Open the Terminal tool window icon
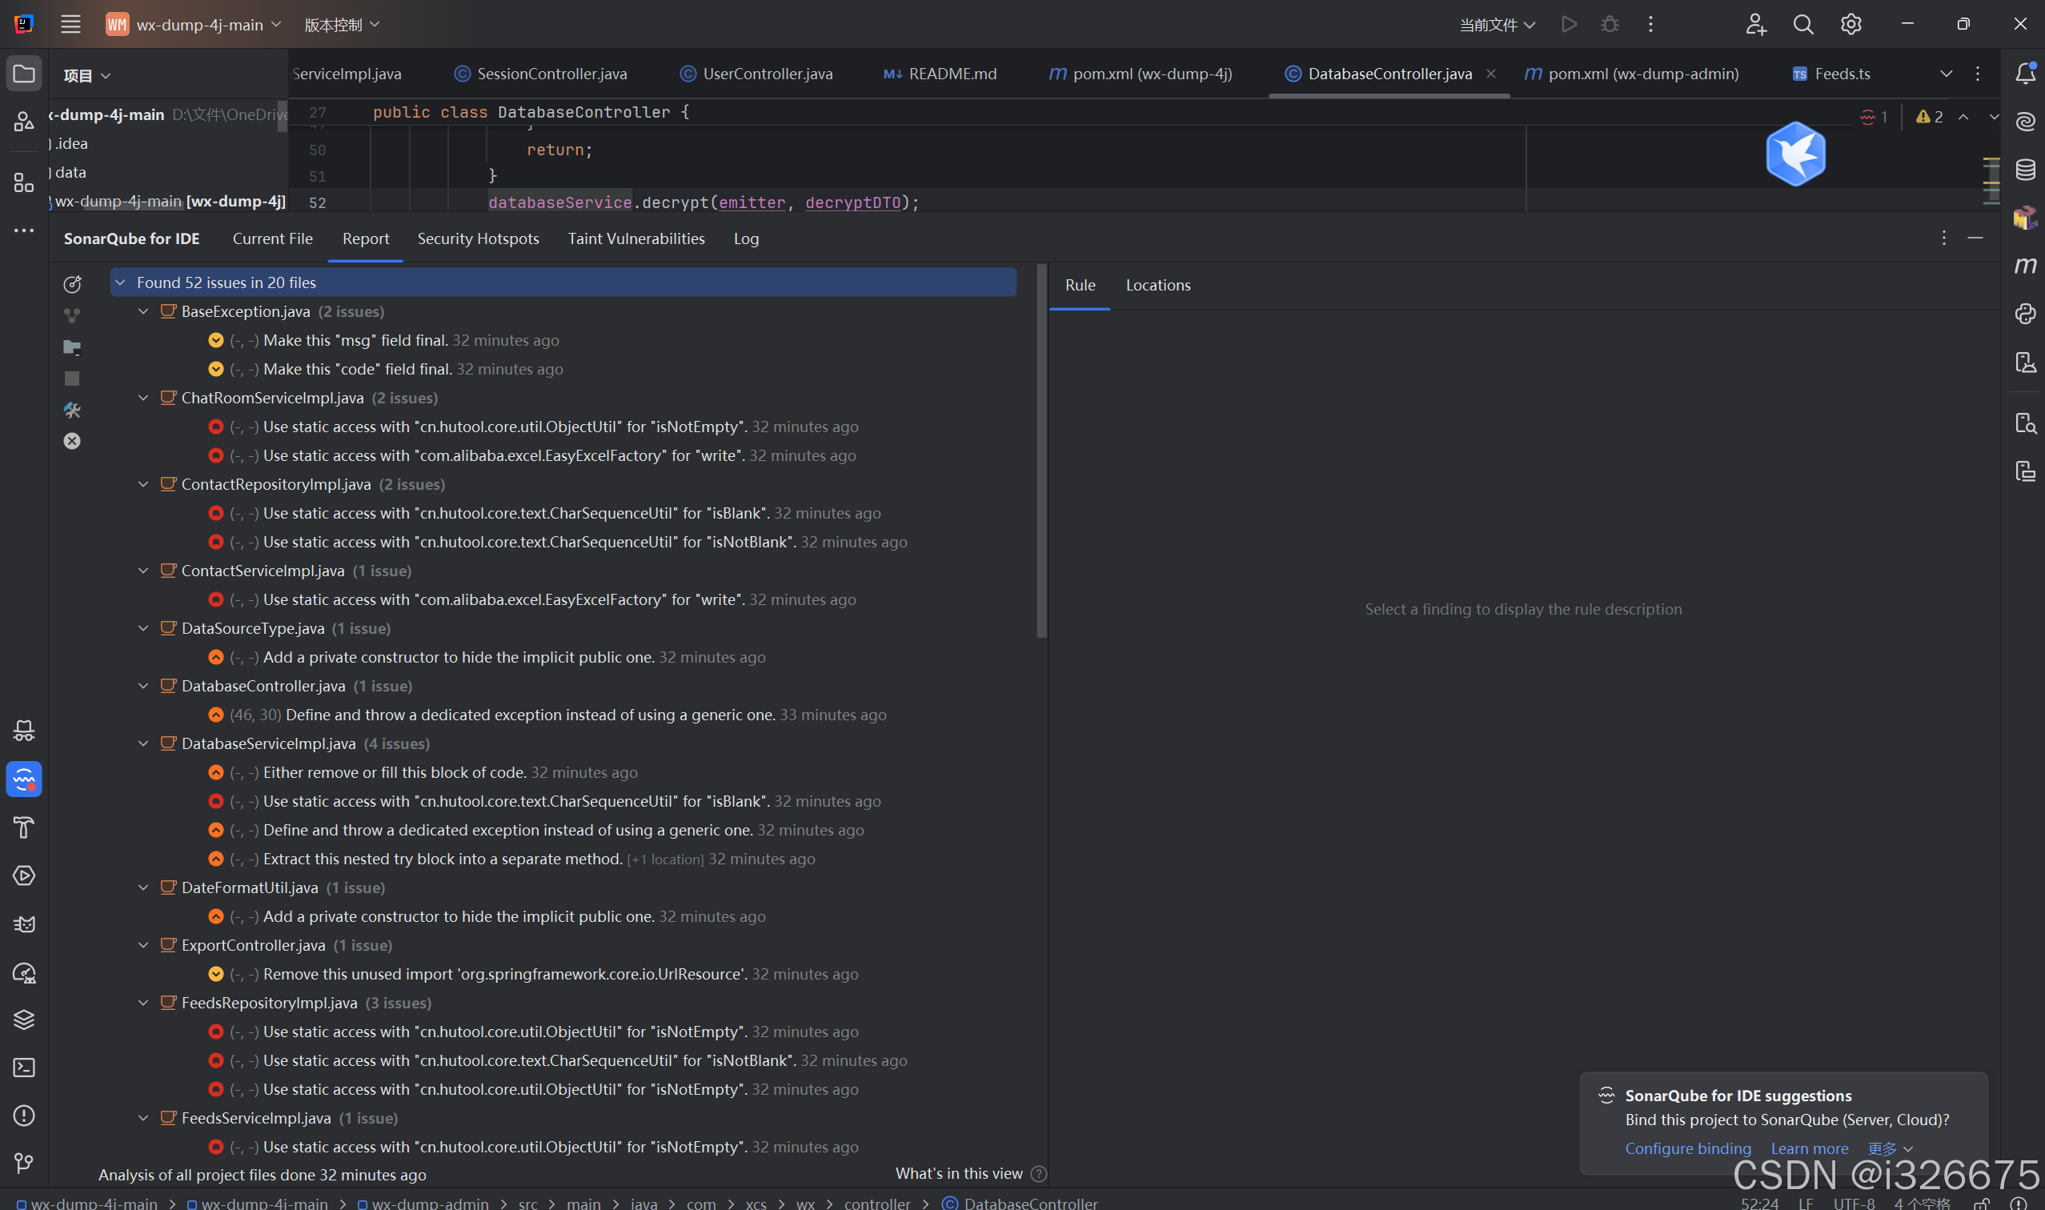 click(24, 1068)
